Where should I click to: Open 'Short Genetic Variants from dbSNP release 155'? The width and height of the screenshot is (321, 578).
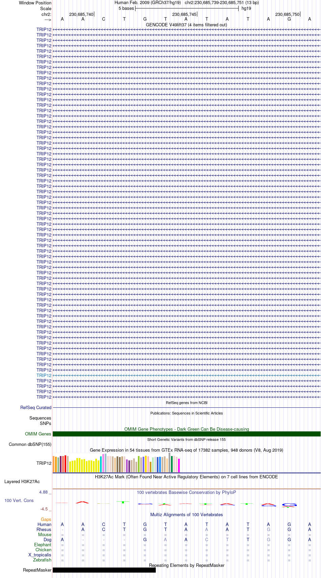coord(187,439)
